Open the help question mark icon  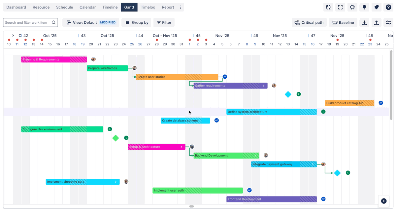click(388, 7)
